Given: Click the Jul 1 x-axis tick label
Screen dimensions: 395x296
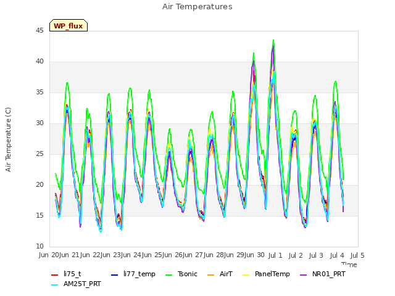Looking at the screenshot, I should (275, 255).
